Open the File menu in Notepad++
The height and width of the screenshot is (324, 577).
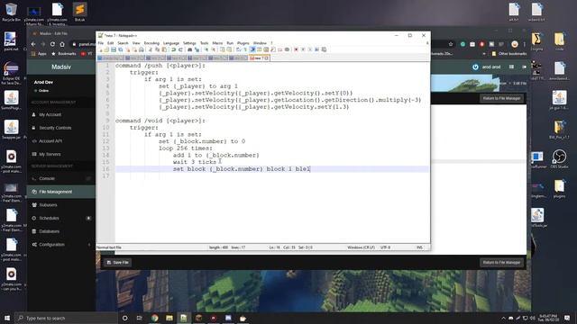[100, 43]
